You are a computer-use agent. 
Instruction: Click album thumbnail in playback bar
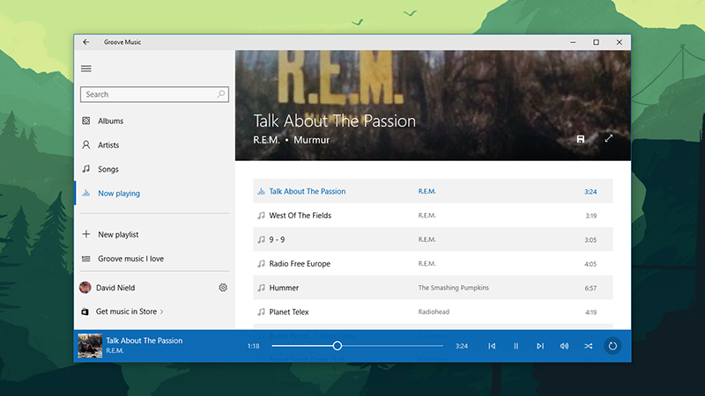[x=90, y=346]
